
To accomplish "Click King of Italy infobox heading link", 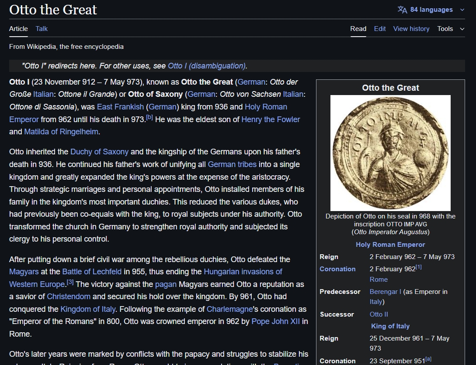I will (x=390, y=326).
